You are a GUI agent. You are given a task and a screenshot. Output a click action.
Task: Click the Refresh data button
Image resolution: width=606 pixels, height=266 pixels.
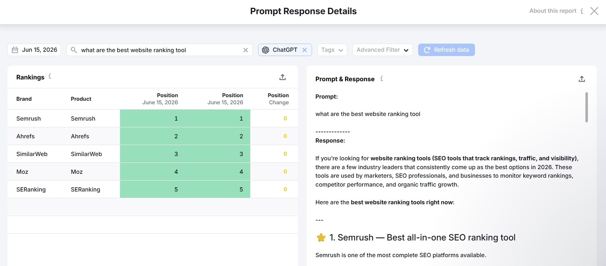click(446, 50)
